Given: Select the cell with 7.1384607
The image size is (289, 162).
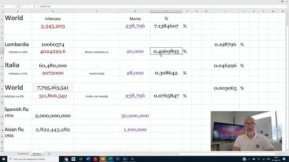Looking at the screenshot, I should 166,26.
